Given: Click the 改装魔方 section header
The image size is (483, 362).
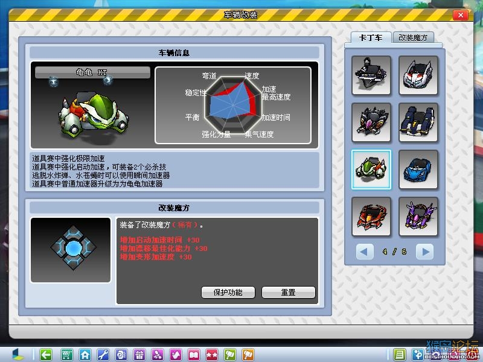Looking at the screenshot, I should [174, 208].
